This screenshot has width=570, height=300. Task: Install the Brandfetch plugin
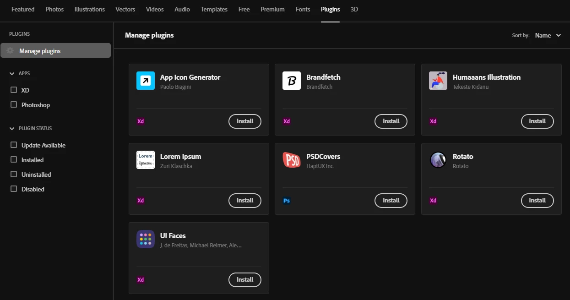click(391, 121)
